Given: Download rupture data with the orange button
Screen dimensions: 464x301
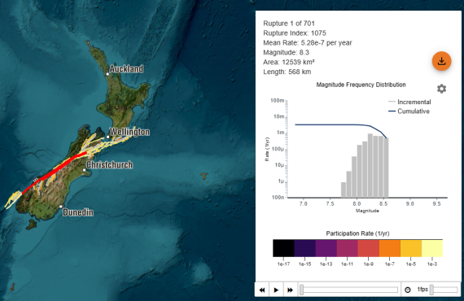Looking at the screenshot, I should [x=441, y=61].
